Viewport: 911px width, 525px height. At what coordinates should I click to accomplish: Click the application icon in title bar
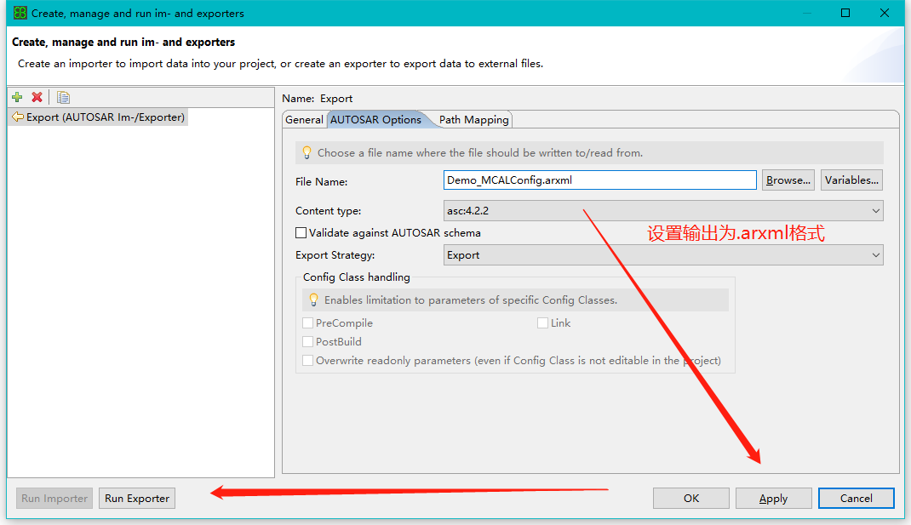pyautogui.click(x=20, y=13)
